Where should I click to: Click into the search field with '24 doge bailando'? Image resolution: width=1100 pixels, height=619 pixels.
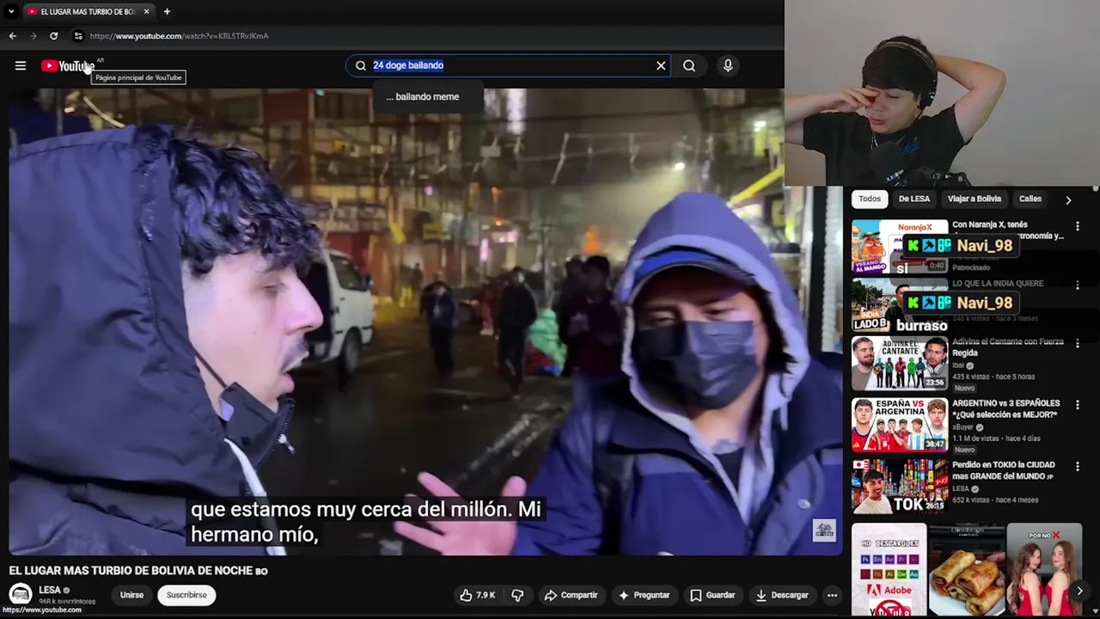[507, 65]
